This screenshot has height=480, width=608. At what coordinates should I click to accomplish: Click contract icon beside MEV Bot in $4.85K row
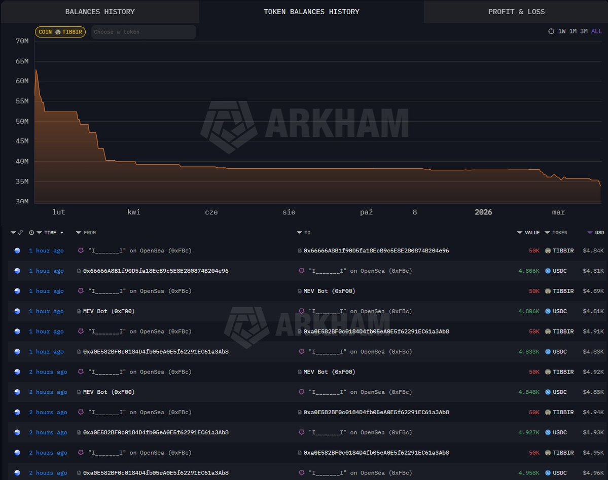[x=79, y=392]
